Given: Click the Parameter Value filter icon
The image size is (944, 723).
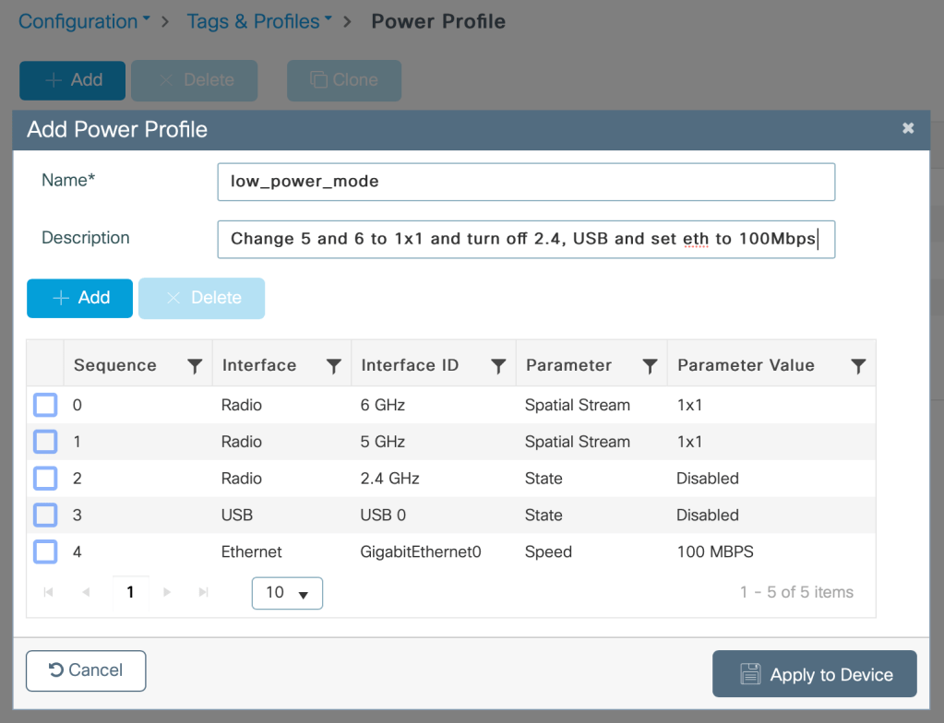Looking at the screenshot, I should pyautogui.click(x=858, y=366).
